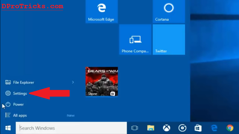The height and width of the screenshot is (134, 239).
Task: Open the Microsoft Edge tile
Action: point(102,11)
